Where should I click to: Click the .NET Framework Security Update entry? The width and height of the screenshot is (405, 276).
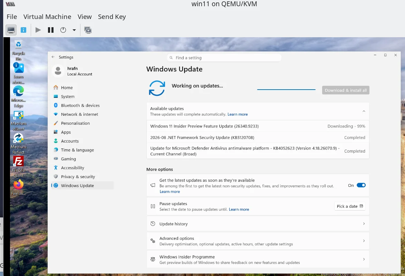[x=258, y=137]
